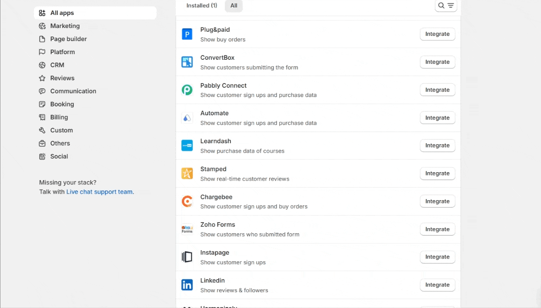The width and height of the screenshot is (541, 308).
Task: Integrate the ConvertBox app
Action: [437, 62]
